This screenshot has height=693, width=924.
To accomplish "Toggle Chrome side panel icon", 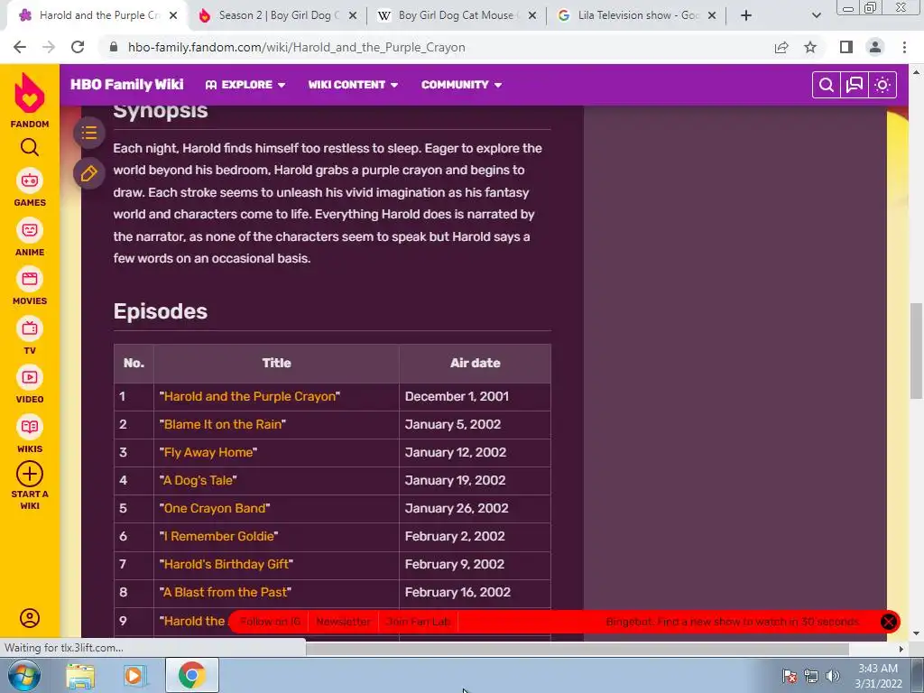I will [846, 47].
